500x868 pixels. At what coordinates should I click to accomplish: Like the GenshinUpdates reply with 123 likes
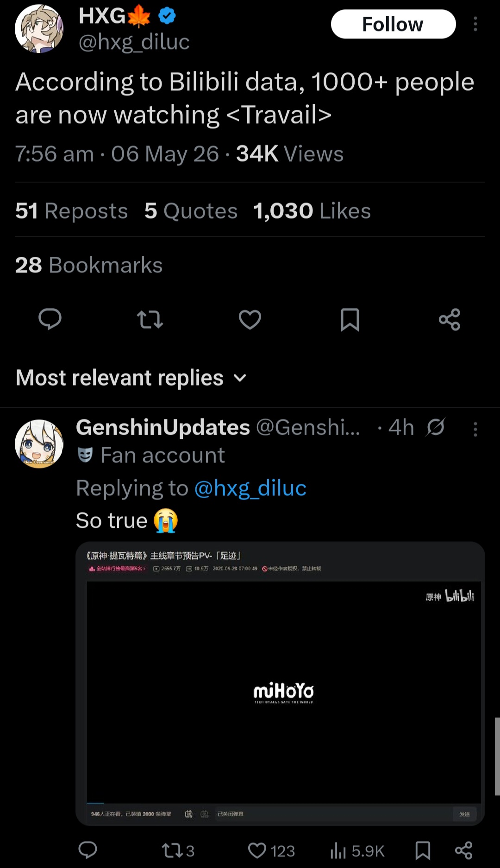point(271,850)
